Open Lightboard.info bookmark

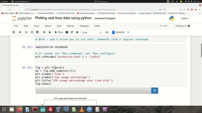[x=160, y=13]
